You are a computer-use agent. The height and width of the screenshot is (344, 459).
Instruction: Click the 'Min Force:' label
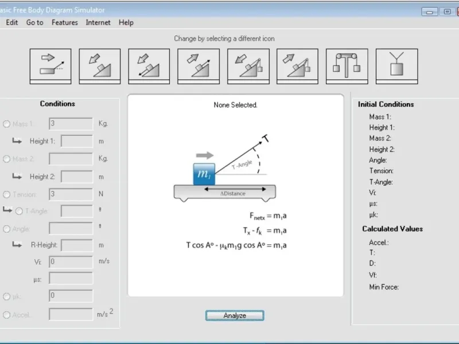pos(384,287)
